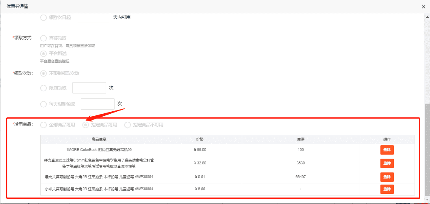Enable the 每天限制领取 option
Screen dimensions: 430x204
43,104
